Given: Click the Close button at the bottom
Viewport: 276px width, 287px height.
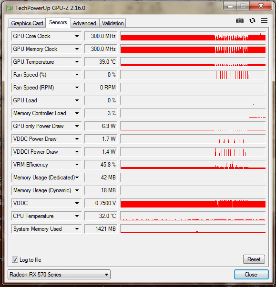Looking at the screenshot, I should pos(251,275).
